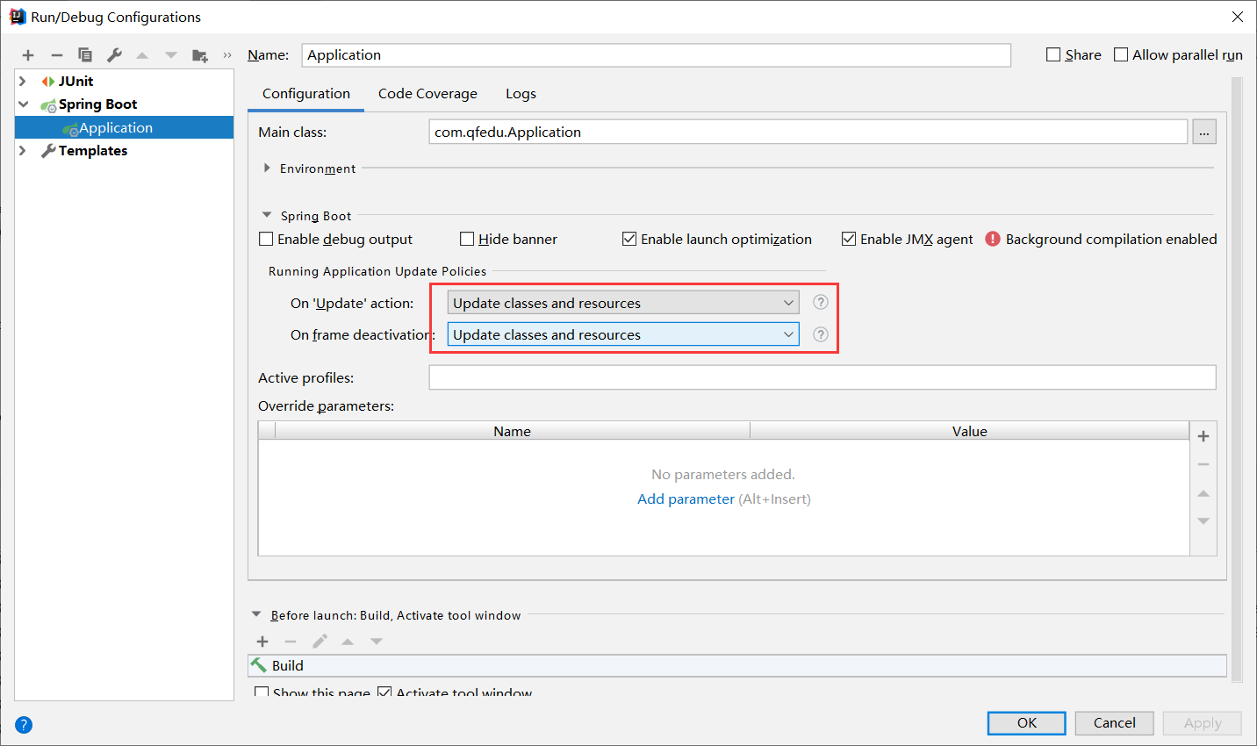
Task: Click the Copy Configuration icon
Action: (85, 55)
